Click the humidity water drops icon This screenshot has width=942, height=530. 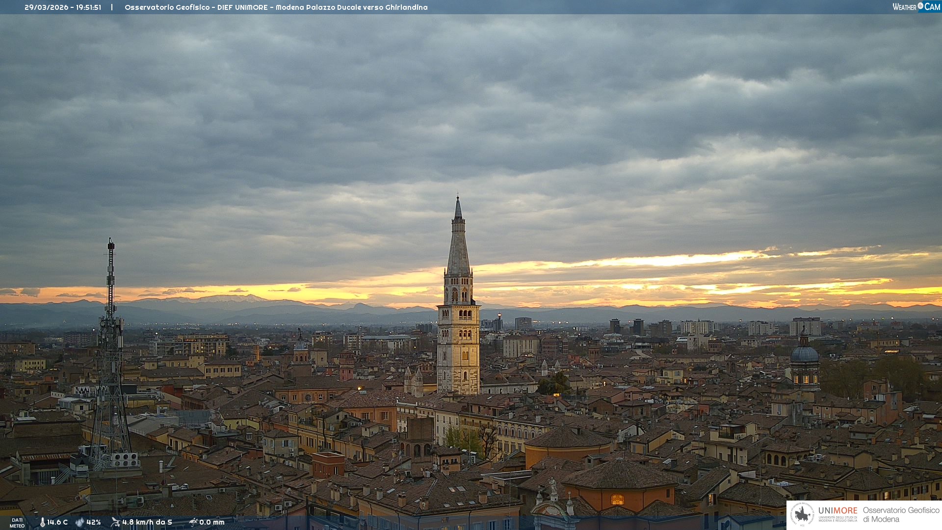tap(79, 522)
